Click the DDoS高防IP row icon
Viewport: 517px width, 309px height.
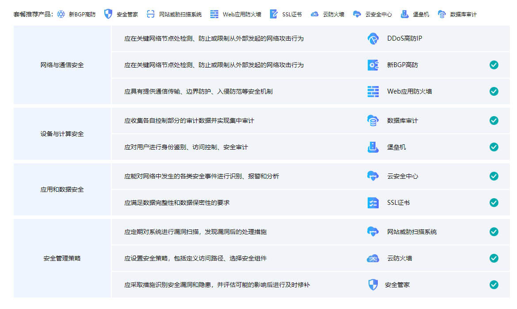click(x=373, y=38)
